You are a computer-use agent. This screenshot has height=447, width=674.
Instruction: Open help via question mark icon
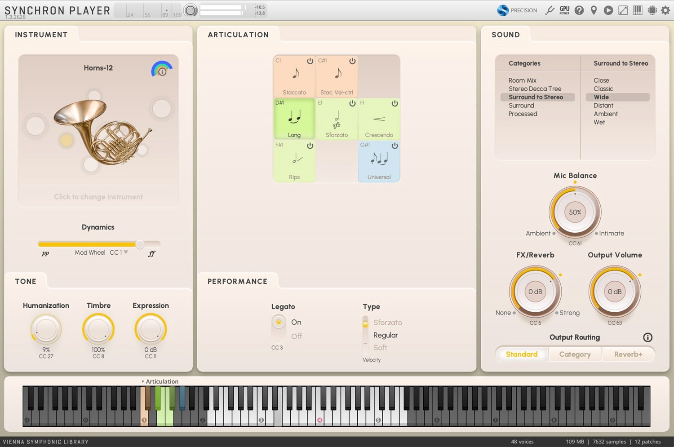click(x=579, y=10)
